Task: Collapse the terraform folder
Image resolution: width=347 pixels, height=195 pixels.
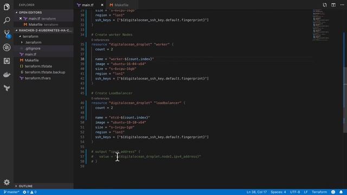Action: [30, 36]
